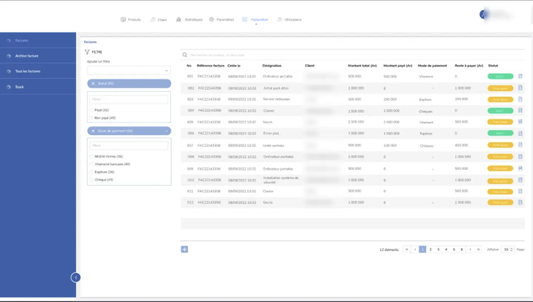Open document icon for invoice row 006
The image size is (533, 302).
[x=520, y=133]
